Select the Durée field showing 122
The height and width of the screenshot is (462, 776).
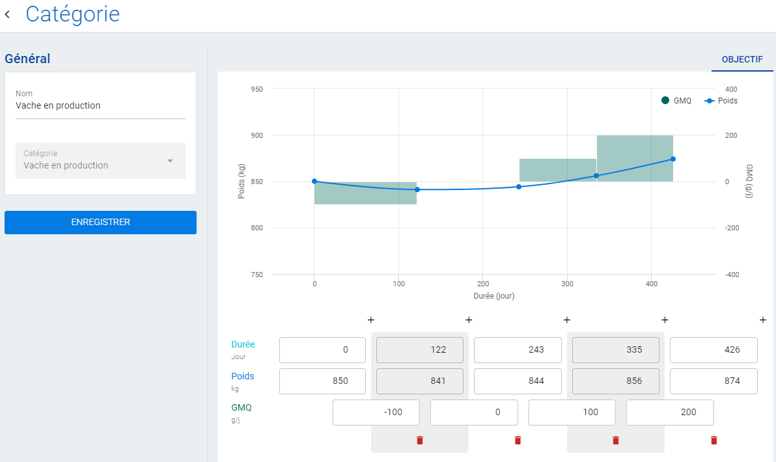[x=420, y=349]
